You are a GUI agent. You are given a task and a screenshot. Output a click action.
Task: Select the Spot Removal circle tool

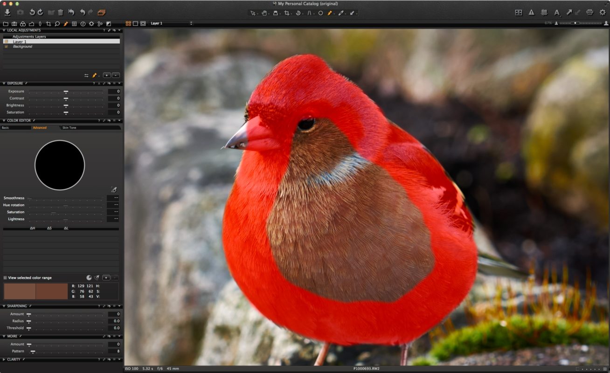click(x=320, y=13)
